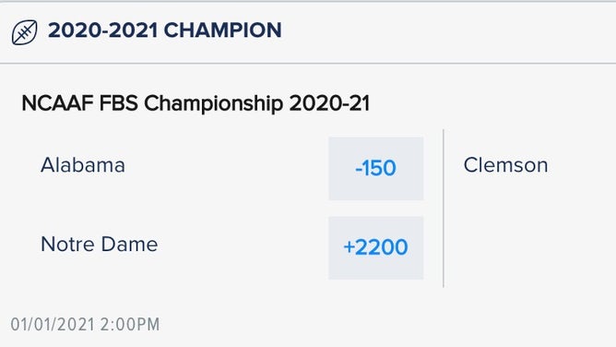Click the NCAAF text in the market title
This screenshot has height=347, width=616.
tap(58, 103)
